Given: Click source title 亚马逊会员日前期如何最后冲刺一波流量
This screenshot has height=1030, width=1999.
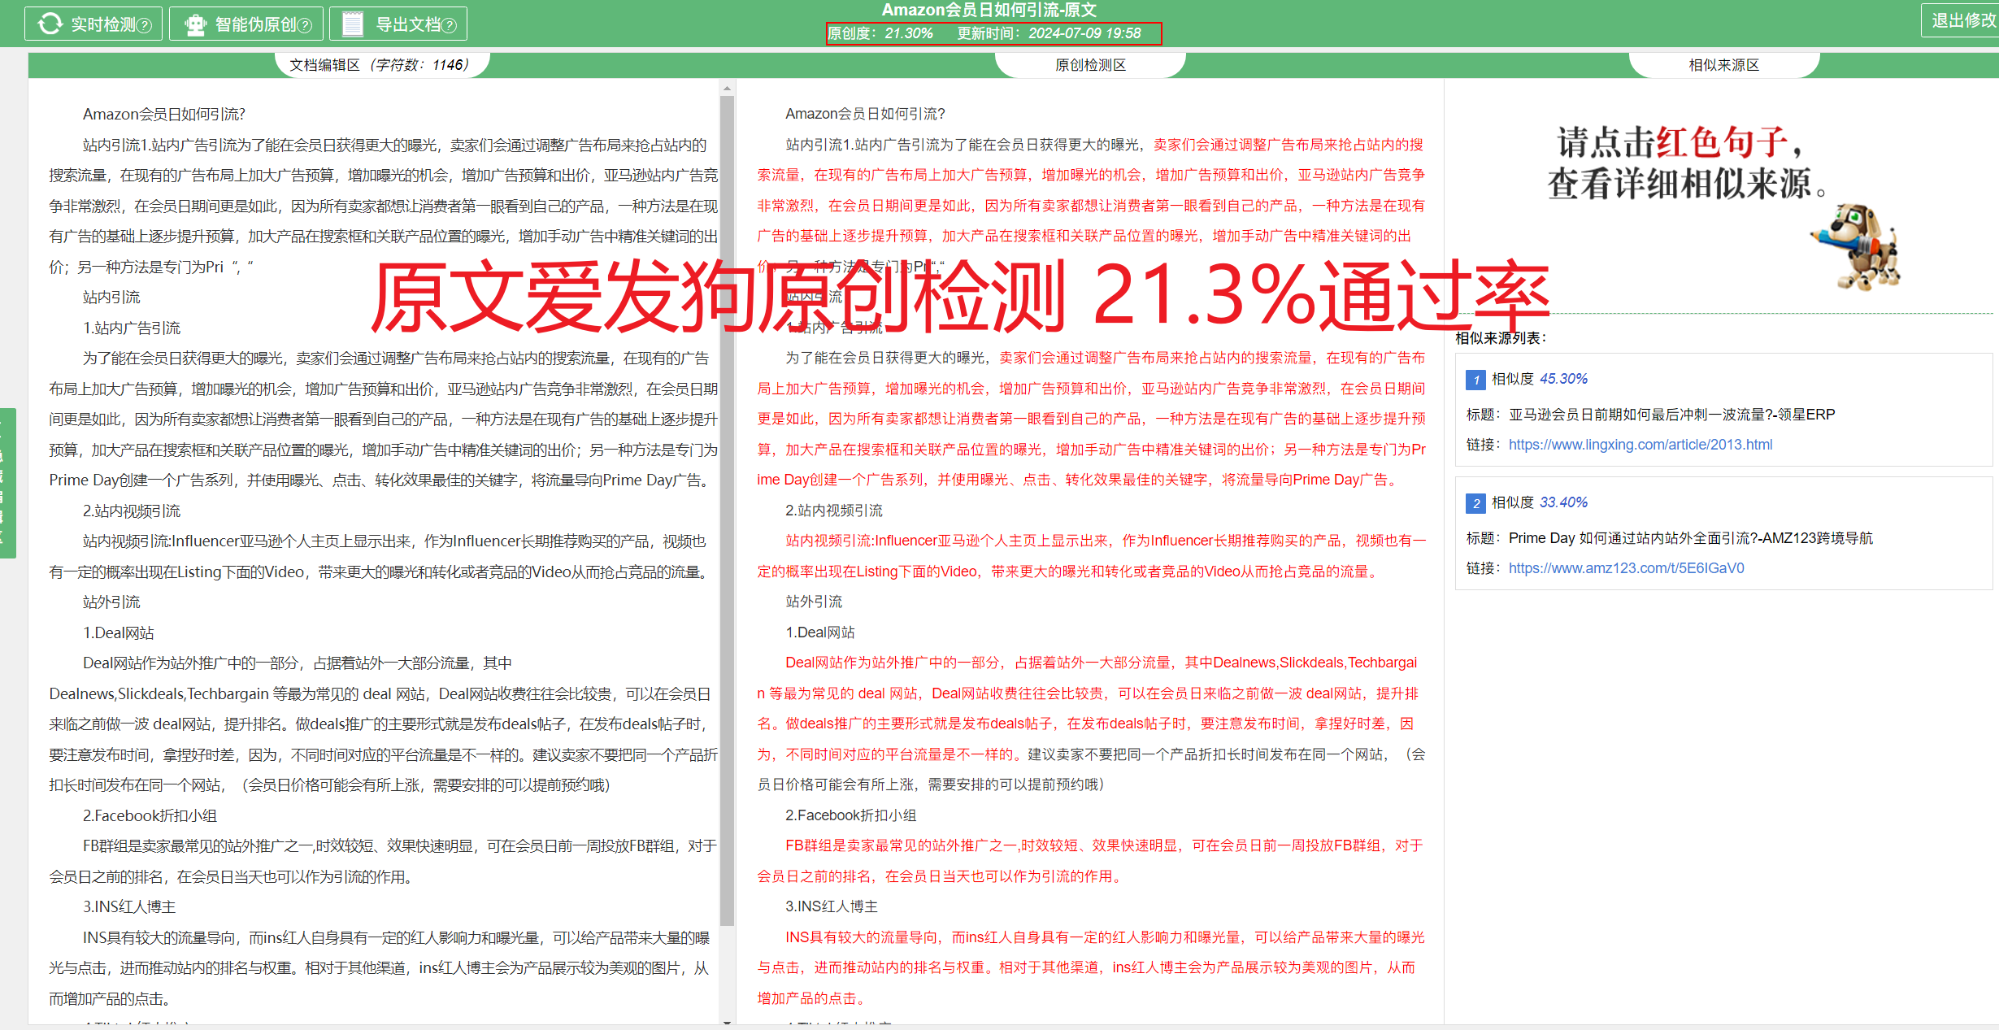Looking at the screenshot, I should coord(1671,415).
